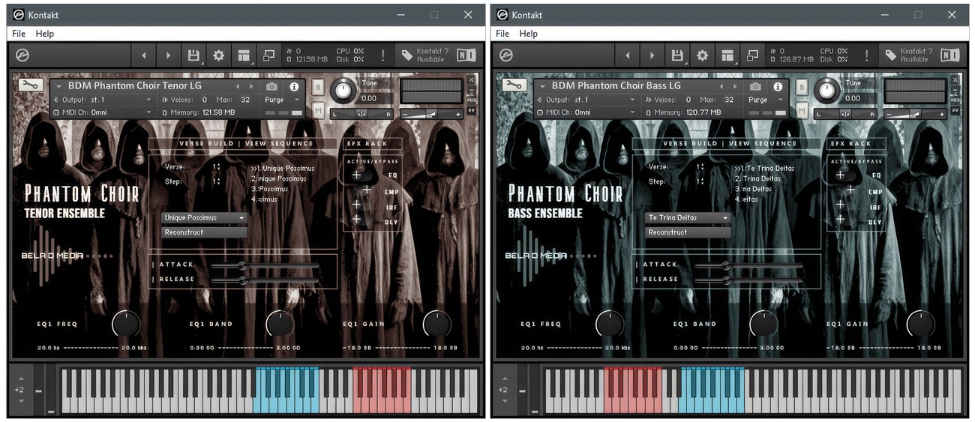Screen dimensions: 975x422
Task: Click octave down arrow beside Bass keyboard
Action: (x=504, y=401)
